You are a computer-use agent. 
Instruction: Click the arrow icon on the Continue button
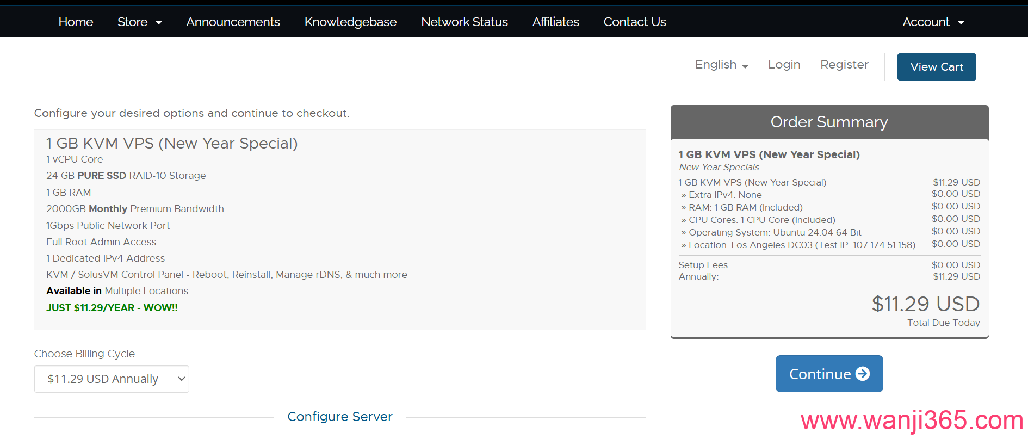point(863,374)
